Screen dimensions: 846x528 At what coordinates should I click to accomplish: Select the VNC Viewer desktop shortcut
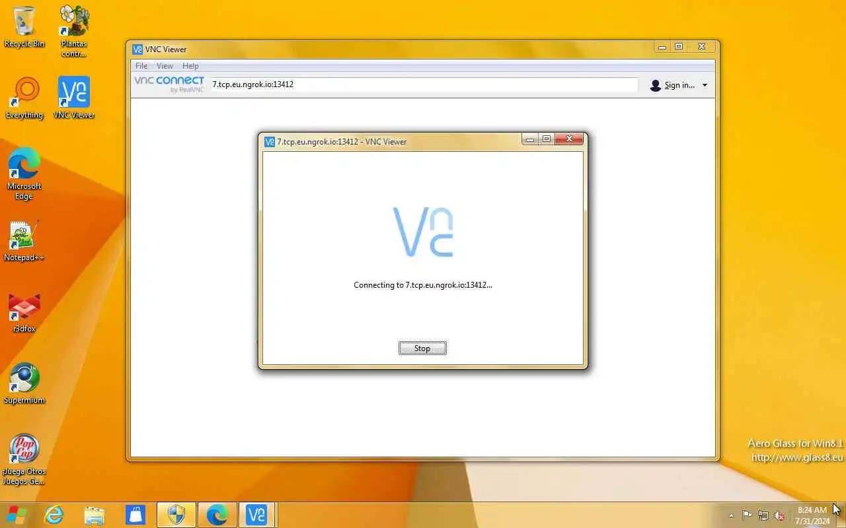click(x=74, y=98)
